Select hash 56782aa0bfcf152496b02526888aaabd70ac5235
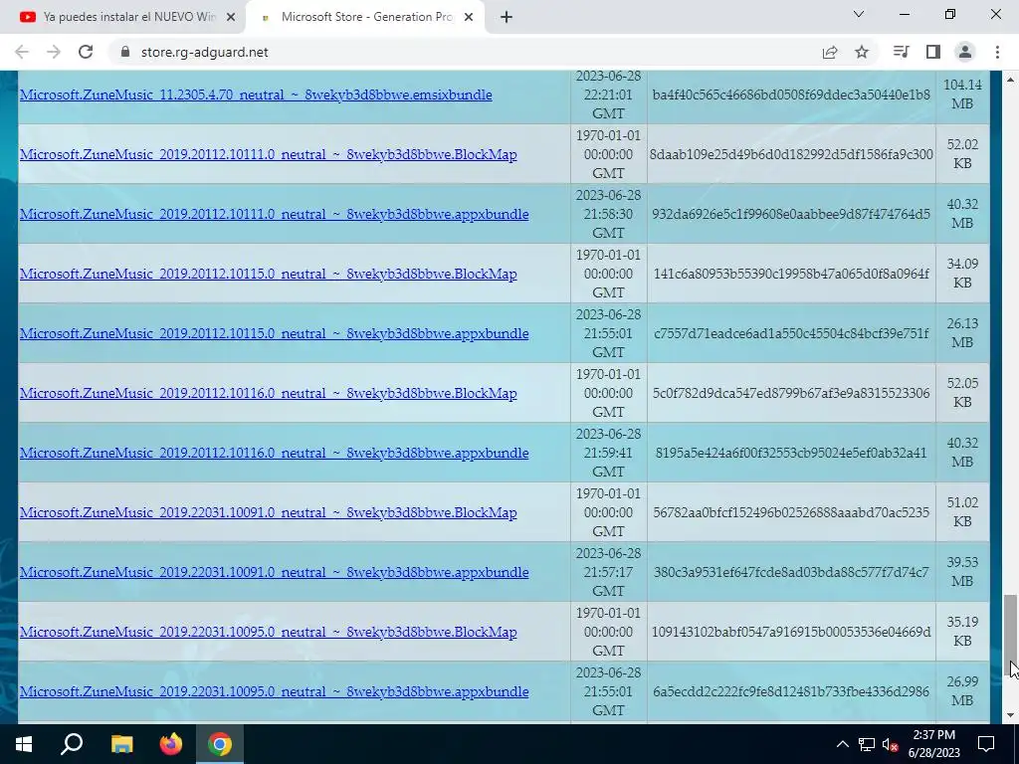1019x764 pixels. pos(791,512)
